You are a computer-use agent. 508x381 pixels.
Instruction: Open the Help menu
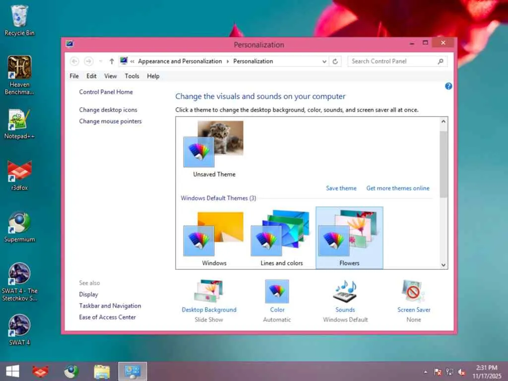(x=153, y=76)
